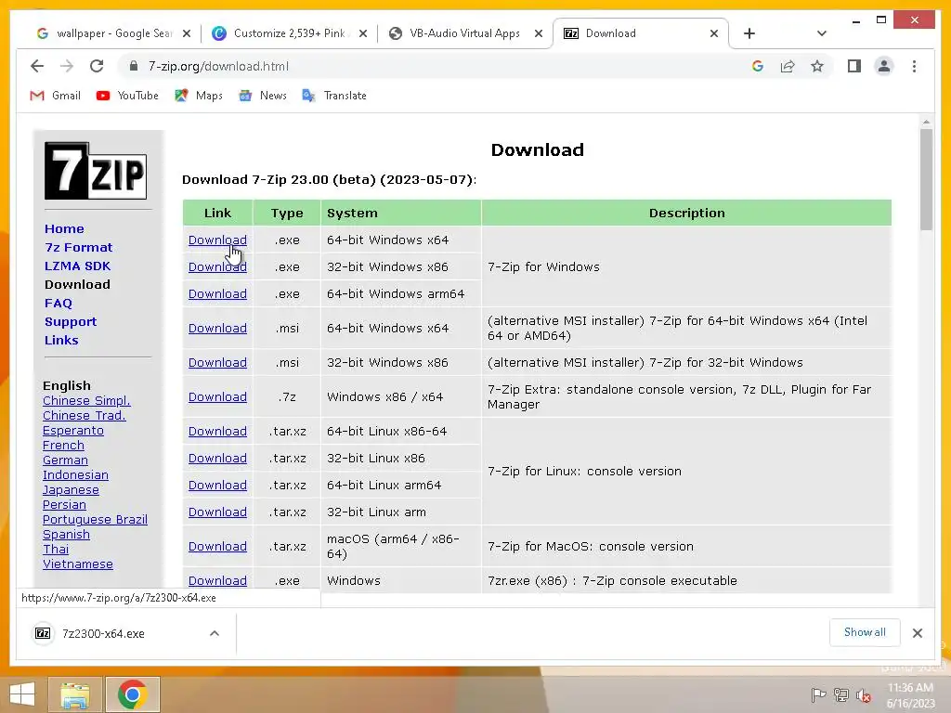Download .exe for 64-bit Windows arm64
951x713 pixels.
pos(217,294)
